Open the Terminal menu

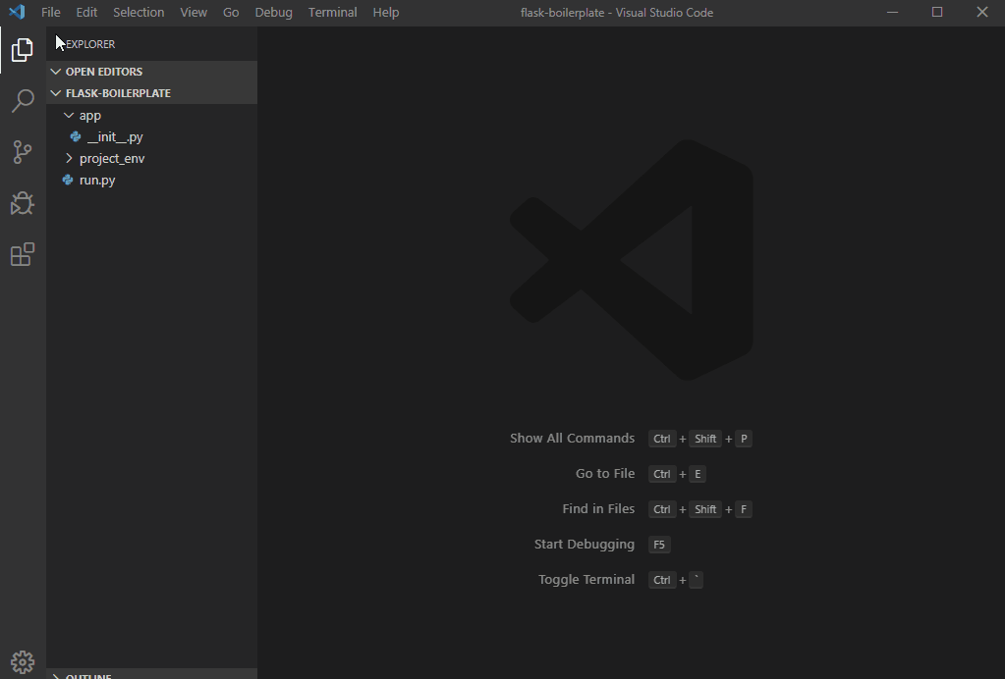click(333, 12)
